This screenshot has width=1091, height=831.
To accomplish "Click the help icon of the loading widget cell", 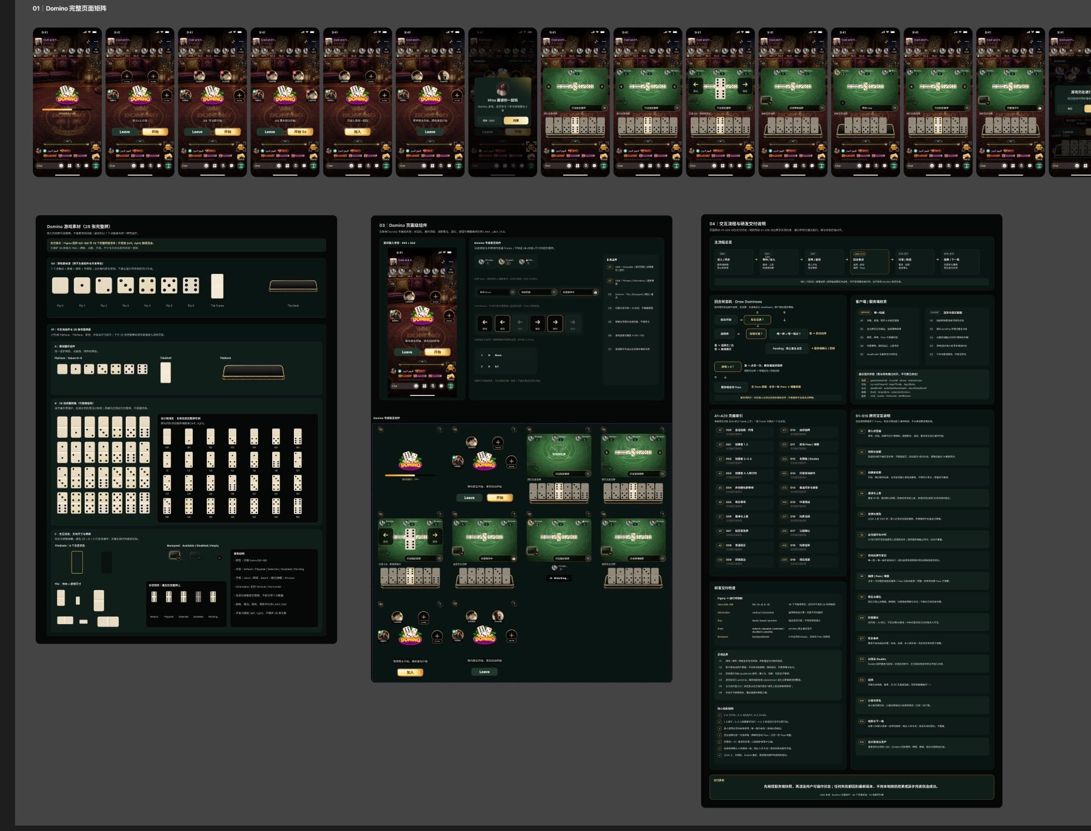I will coord(439,430).
